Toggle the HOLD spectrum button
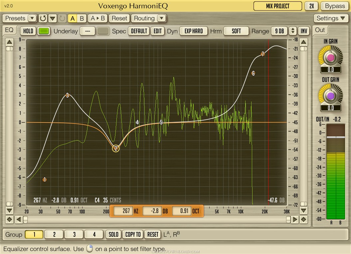This screenshot has height=254, width=351. 28,31
